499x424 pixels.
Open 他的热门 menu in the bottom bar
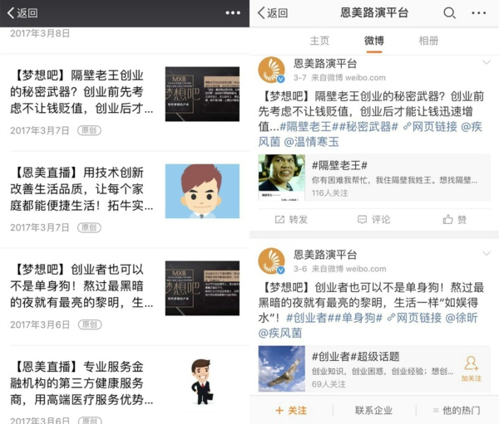[457, 411]
